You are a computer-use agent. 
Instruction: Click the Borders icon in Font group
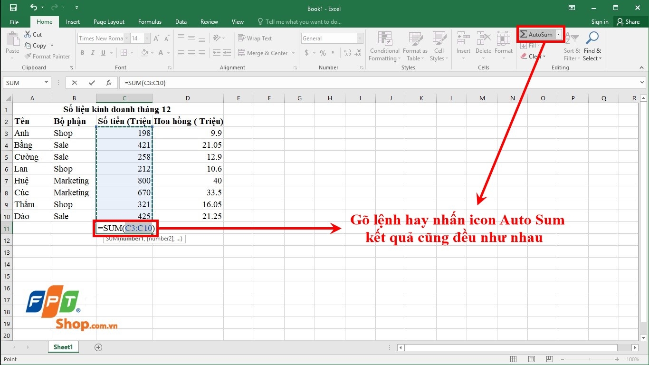(124, 53)
